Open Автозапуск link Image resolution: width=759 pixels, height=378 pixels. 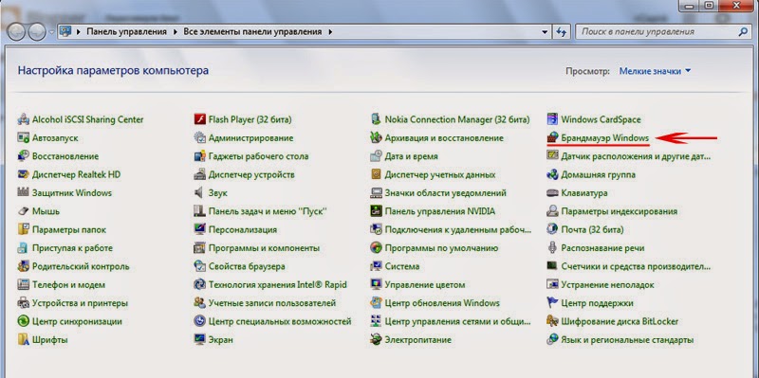[55, 137]
